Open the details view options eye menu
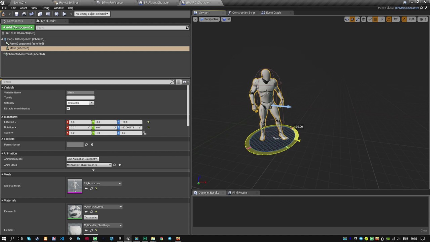The width and height of the screenshot is (430, 242). (x=185, y=82)
